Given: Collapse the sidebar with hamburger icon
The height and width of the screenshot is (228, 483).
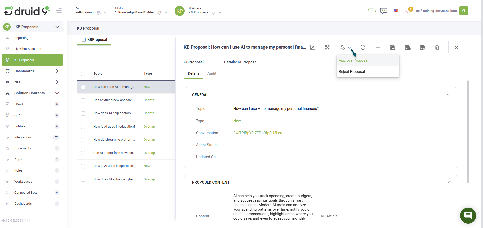Looking at the screenshot, I should pos(59,11).
